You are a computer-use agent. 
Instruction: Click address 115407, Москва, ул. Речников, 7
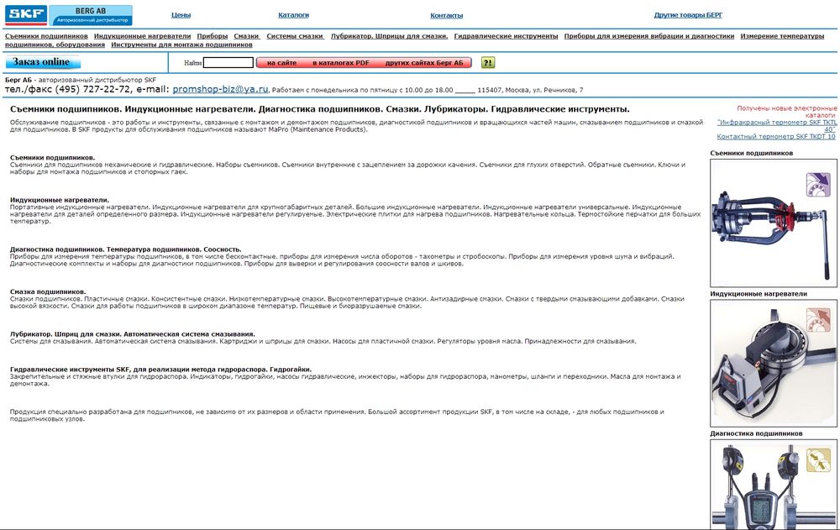530,90
